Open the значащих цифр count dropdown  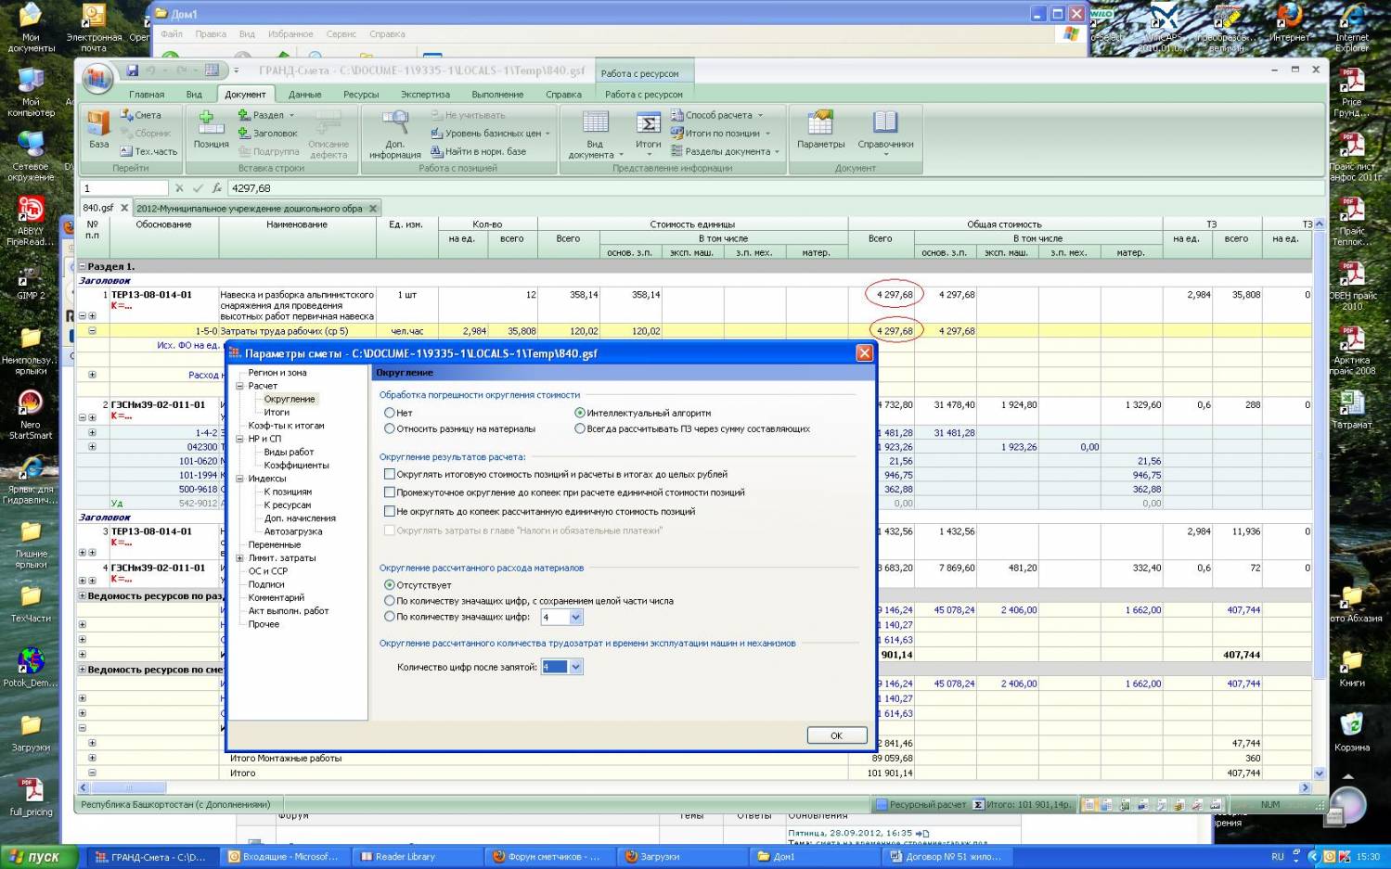[575, 618]
